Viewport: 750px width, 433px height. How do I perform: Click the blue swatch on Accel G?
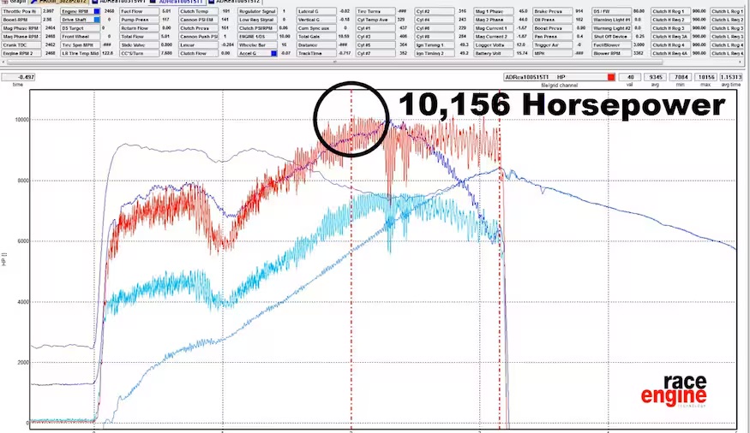[273, 53]
